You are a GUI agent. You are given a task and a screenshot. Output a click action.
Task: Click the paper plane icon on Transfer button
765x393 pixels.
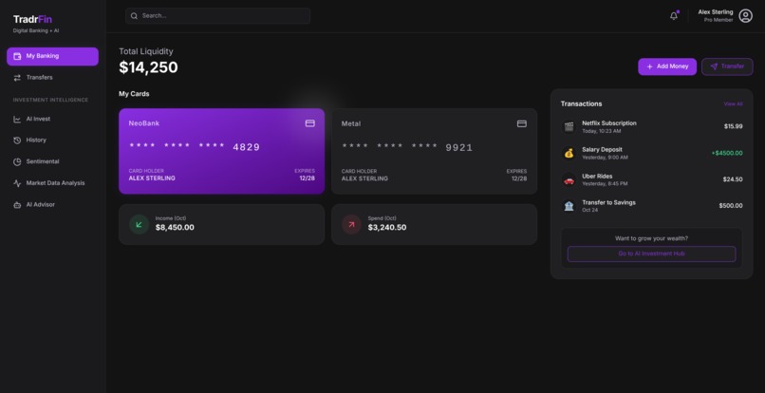(714, 66)
